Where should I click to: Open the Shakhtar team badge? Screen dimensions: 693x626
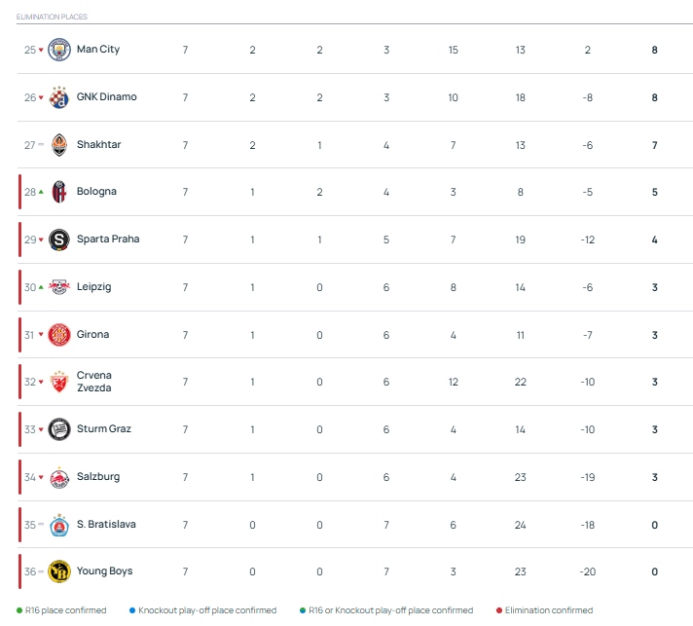(58, 144)
